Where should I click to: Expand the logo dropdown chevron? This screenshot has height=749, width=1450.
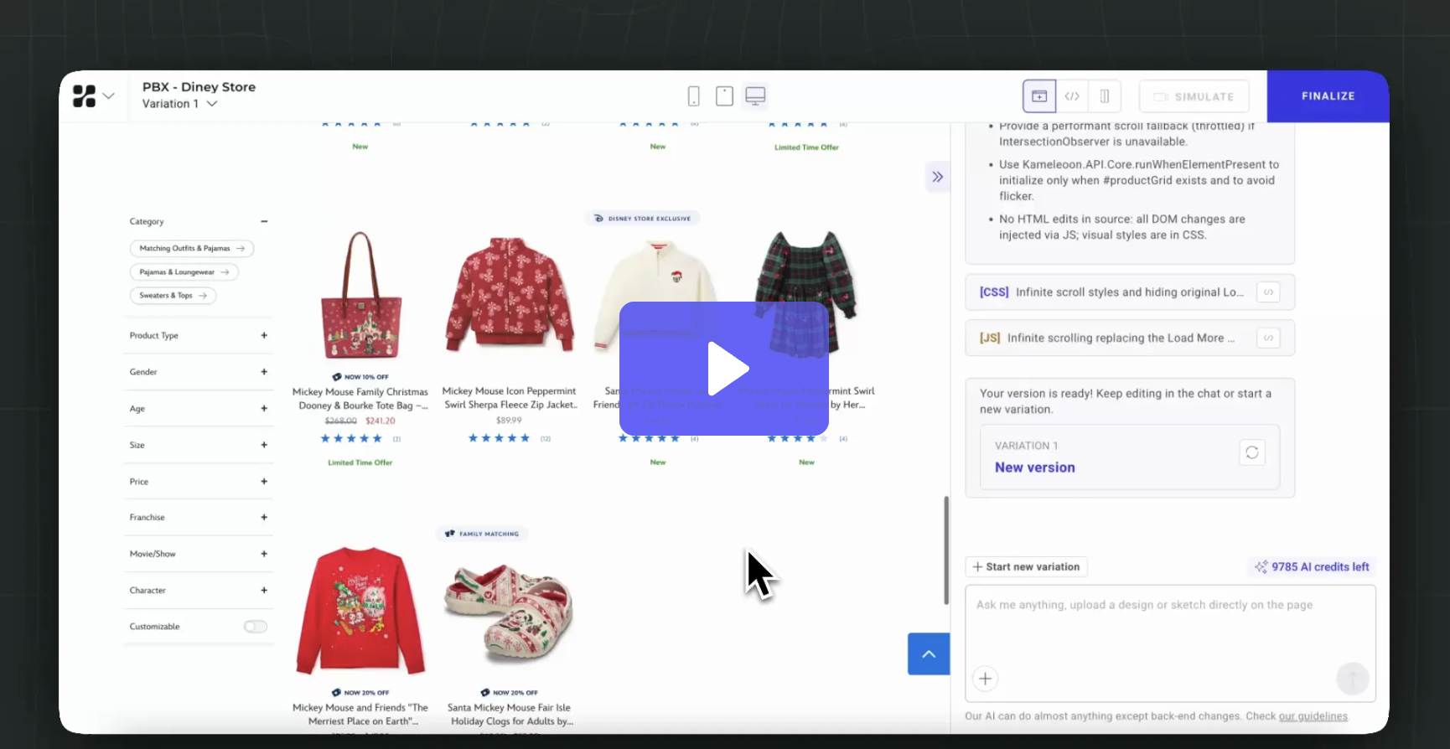(109, 96)
